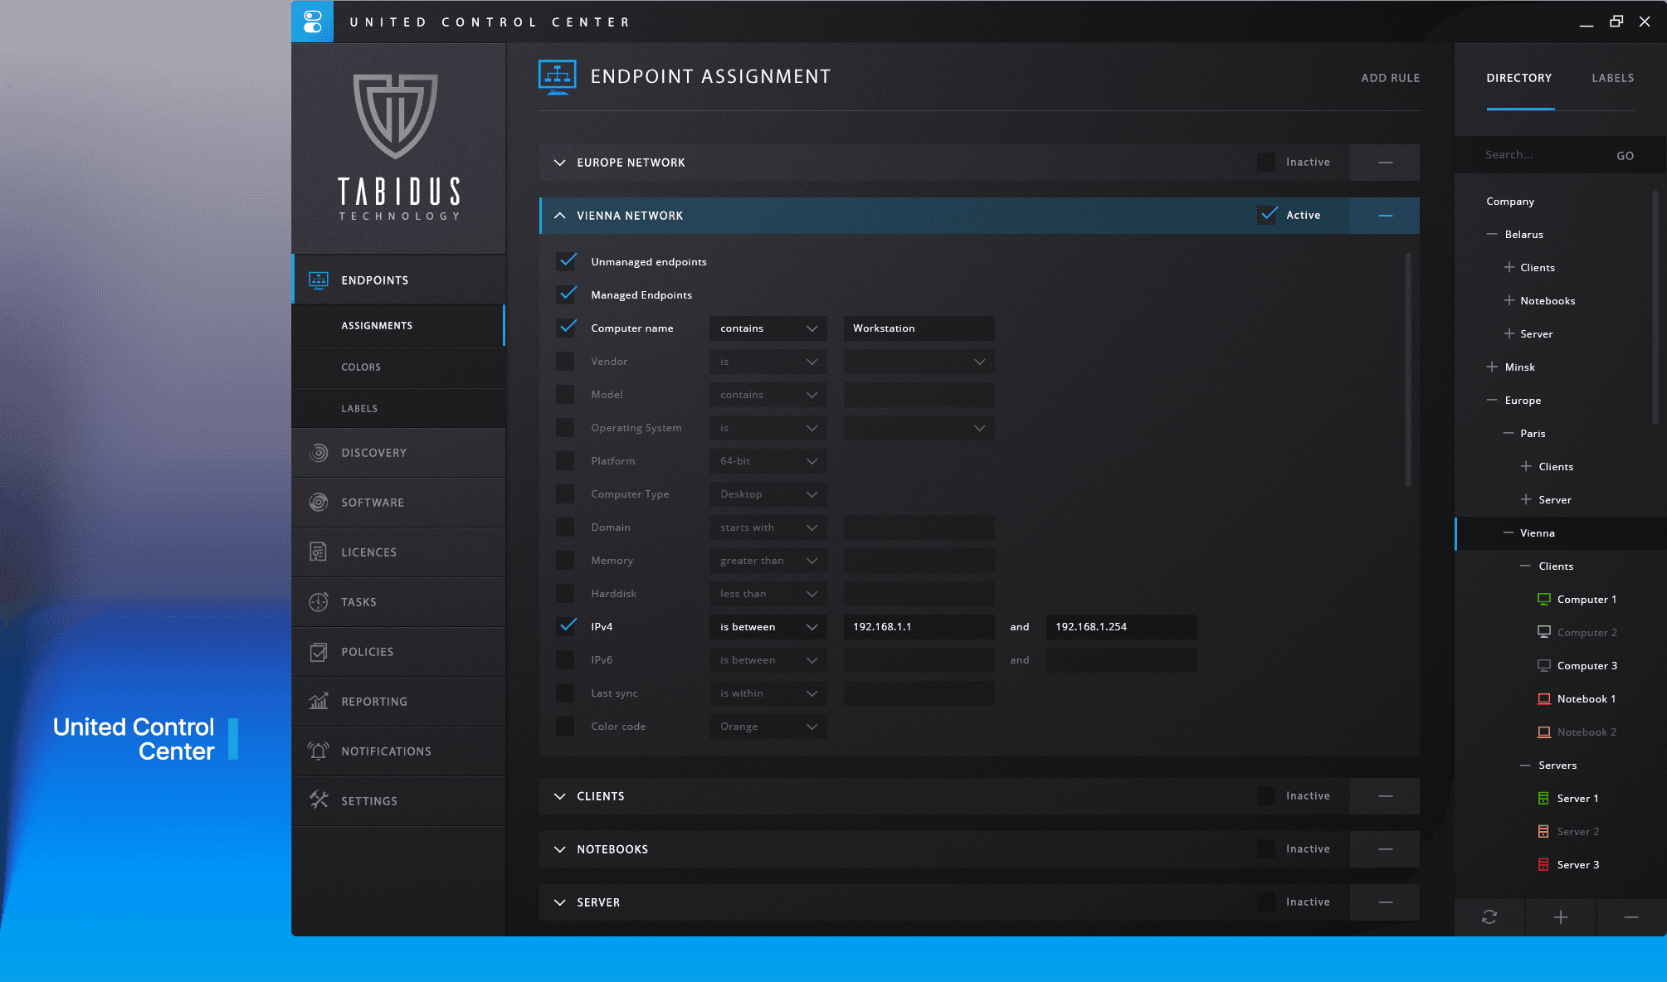This screenshot has height=982, width=1667.
Task: Open the Colors submenu item
Action: click(x=361, y=367)
